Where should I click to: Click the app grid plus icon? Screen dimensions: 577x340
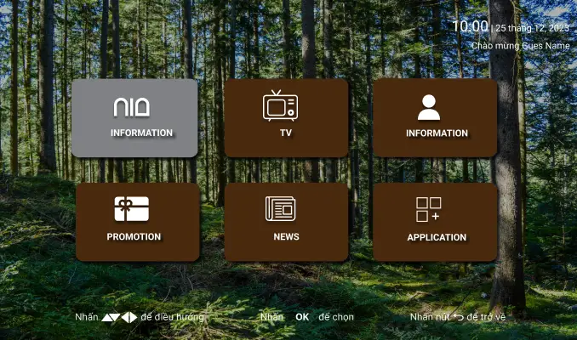point(428,209)
